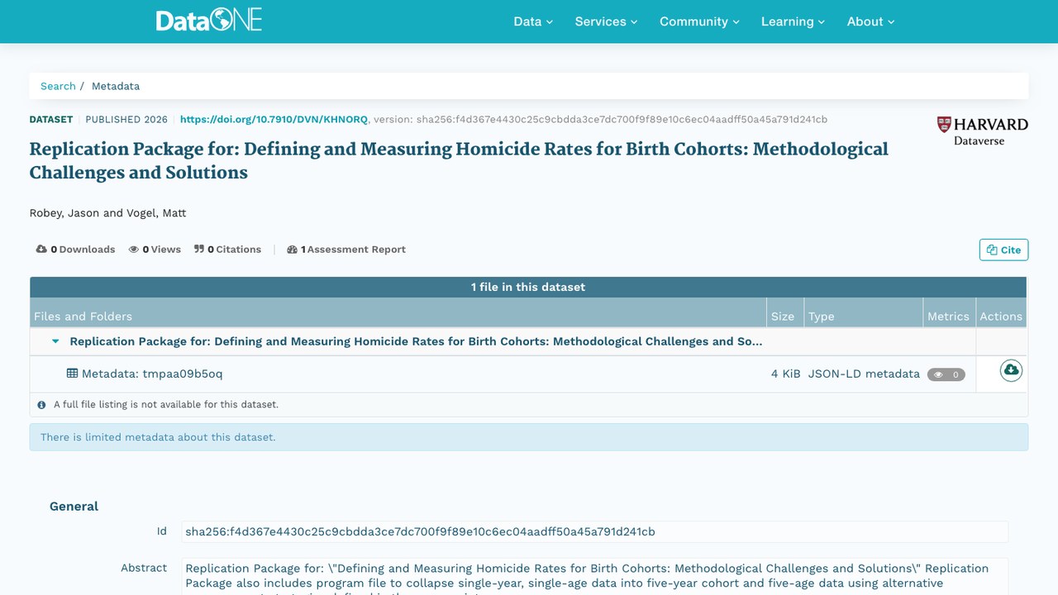
Task: Click the 0 Views metric
Action: pos(155,250)
